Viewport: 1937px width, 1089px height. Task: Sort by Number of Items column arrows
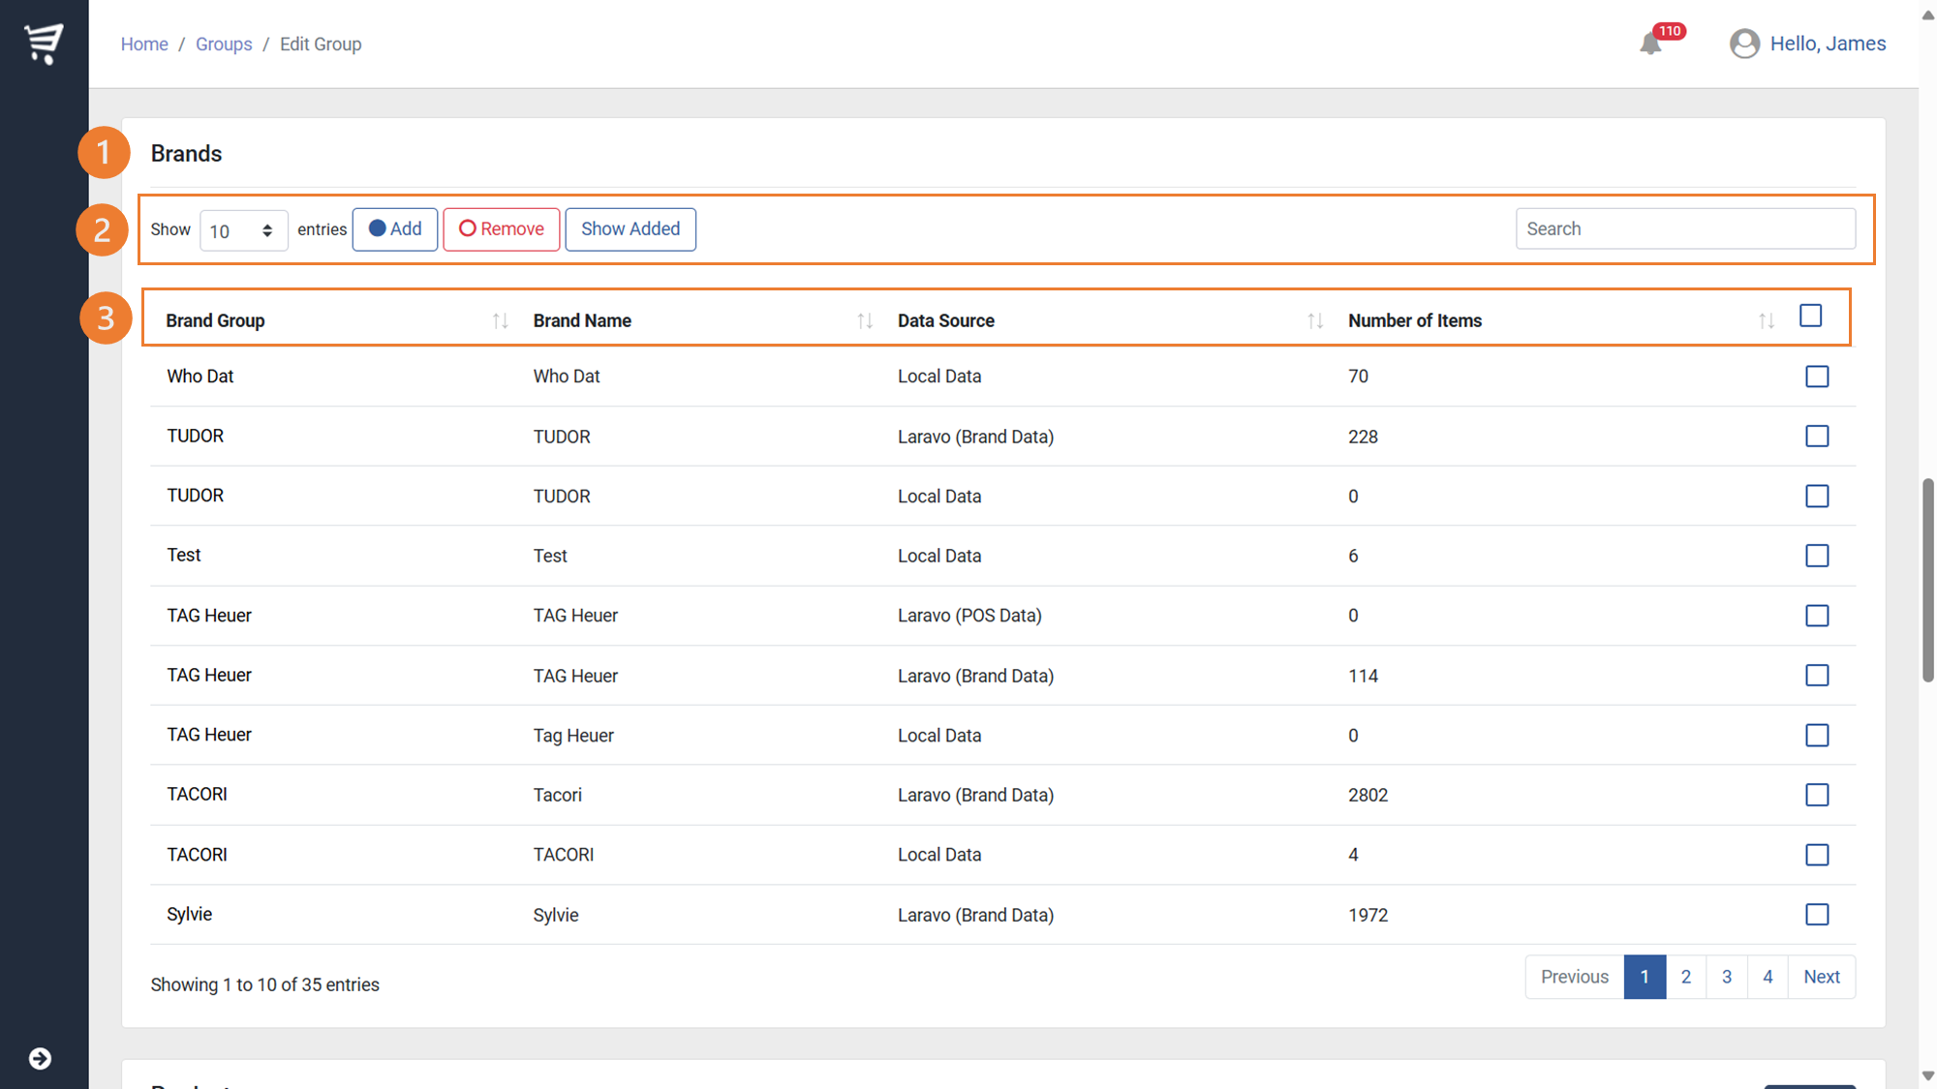(1767, 320)
